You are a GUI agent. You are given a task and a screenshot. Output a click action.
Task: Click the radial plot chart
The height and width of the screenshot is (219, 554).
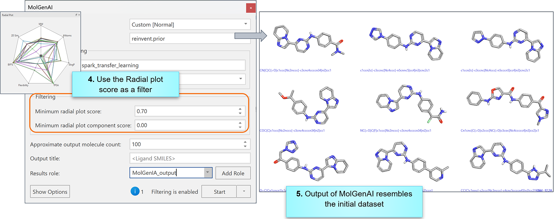click(x=41, y=55)
